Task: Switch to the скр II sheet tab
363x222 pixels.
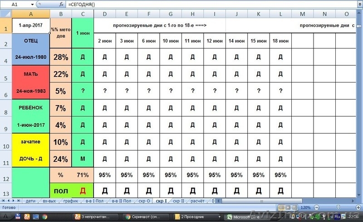Action: pyautogui.click(x=178, y=201)
